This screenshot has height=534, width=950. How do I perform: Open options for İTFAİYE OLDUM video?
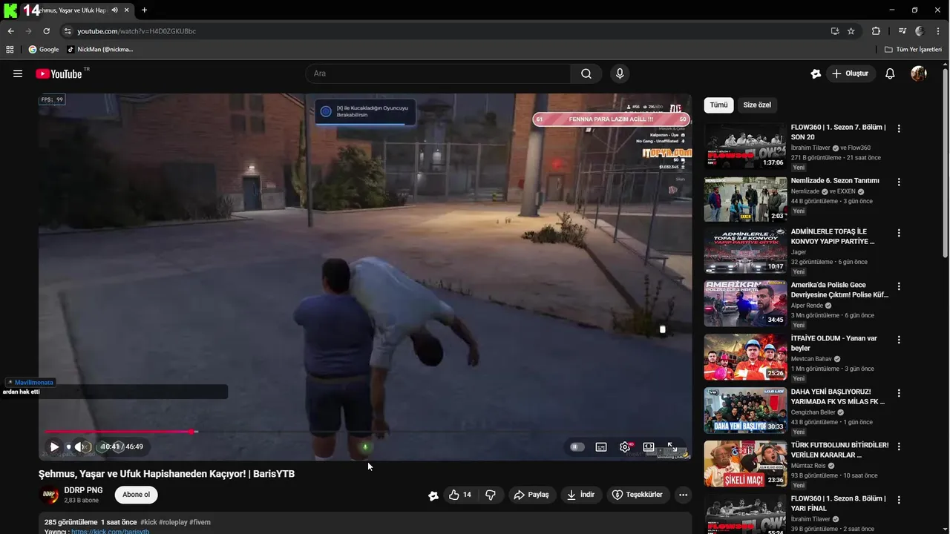coord(899,340)
